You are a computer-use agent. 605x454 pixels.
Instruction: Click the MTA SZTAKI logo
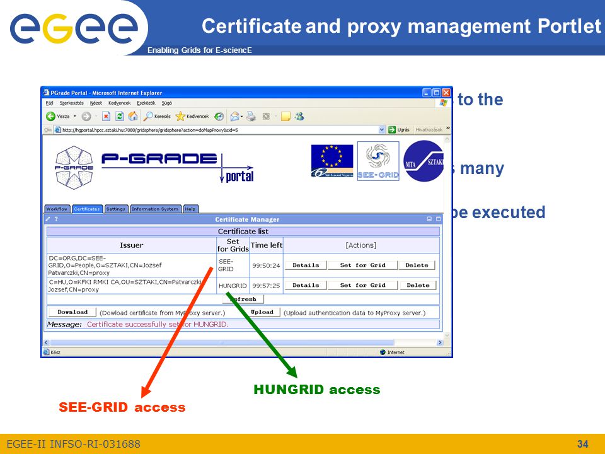(423, 161)
